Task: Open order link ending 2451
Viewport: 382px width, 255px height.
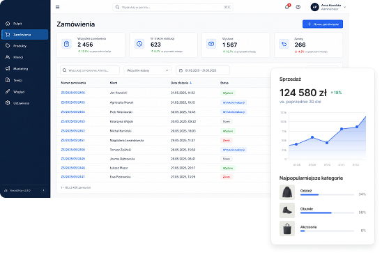Action: (72, 140)
